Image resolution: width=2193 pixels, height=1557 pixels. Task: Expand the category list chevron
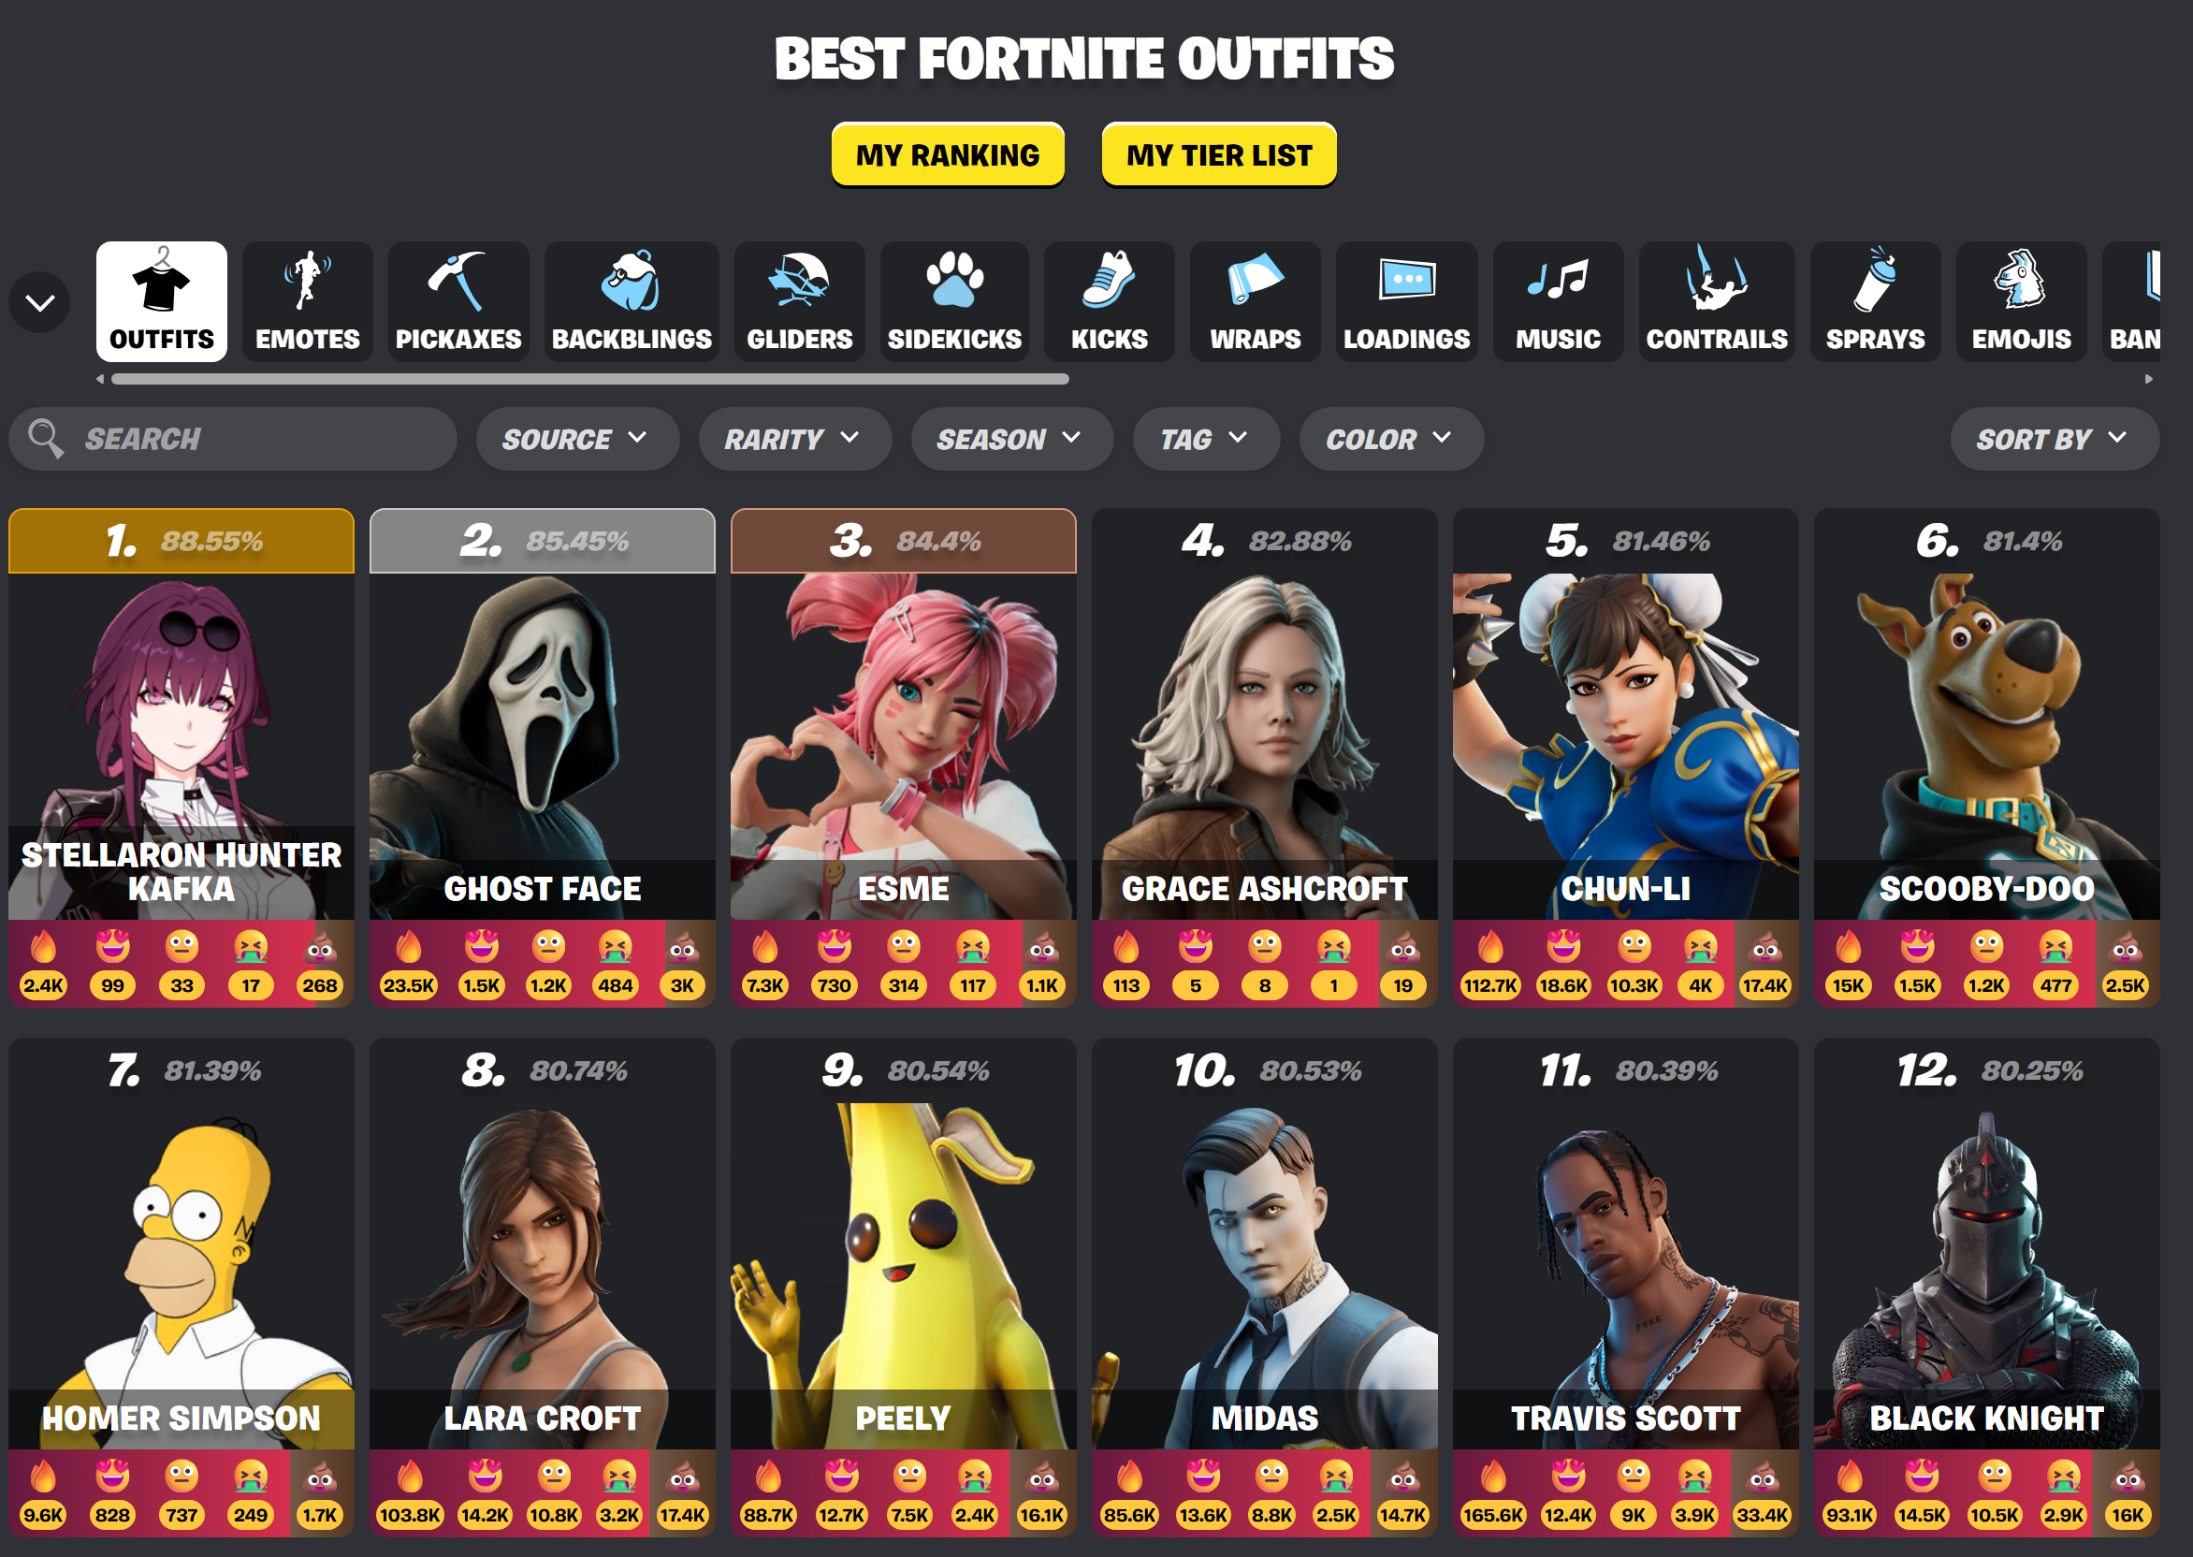pyautogui.click(x=39, y=303)
